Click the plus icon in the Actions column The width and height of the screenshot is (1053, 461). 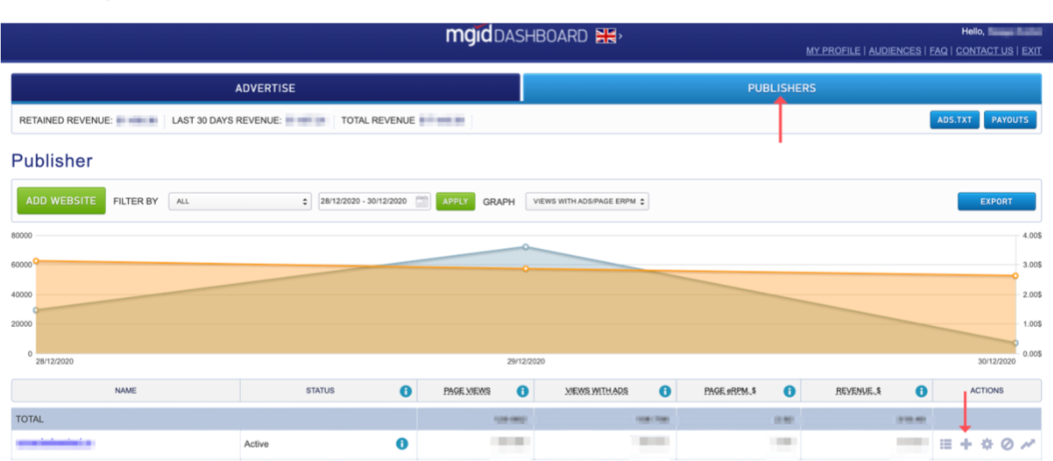point(966,444)
